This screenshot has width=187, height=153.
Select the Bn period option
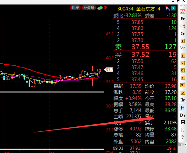point(183,19)
